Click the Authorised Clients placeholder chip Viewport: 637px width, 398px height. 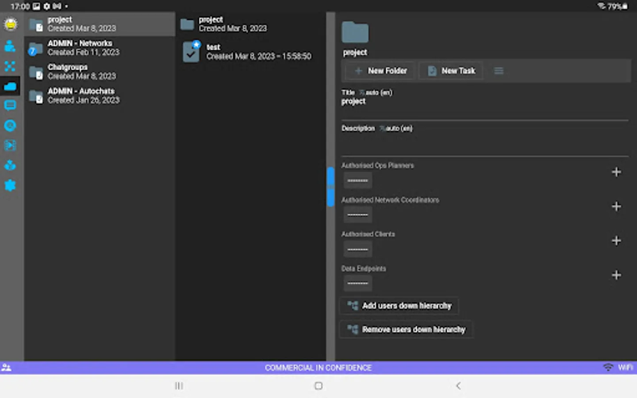pos(357,249)
